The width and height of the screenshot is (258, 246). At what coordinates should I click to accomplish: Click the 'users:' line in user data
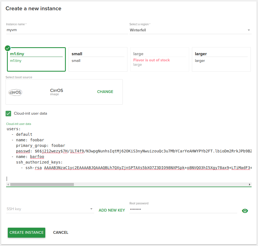point(14,129)
